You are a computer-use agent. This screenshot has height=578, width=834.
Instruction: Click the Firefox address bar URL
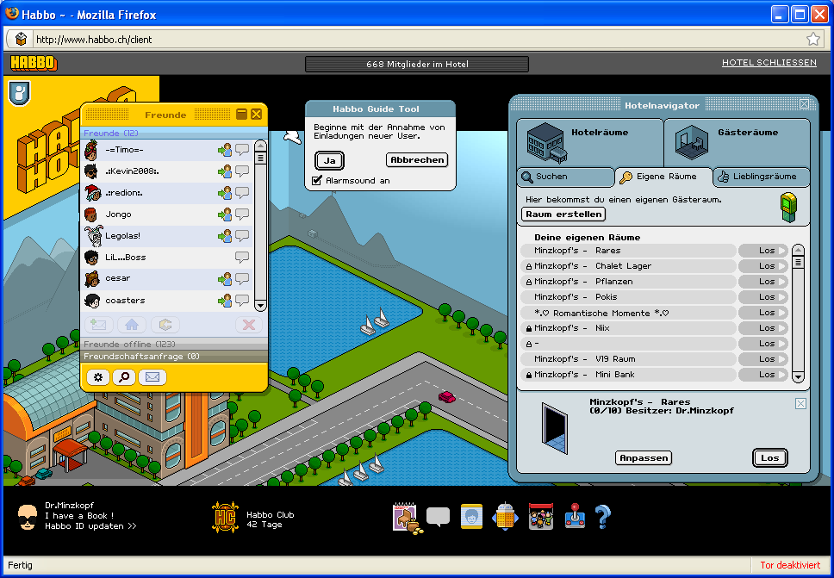tap(94, 40)
